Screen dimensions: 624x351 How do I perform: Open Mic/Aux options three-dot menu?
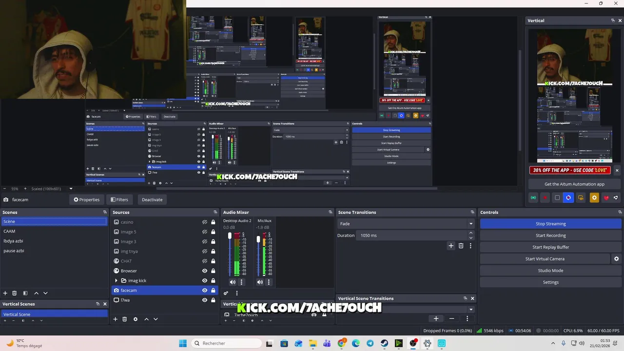click(269, 282)
